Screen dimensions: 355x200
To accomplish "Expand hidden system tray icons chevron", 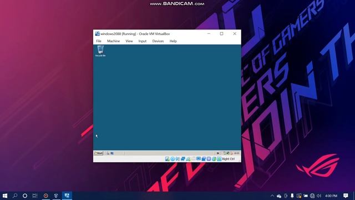I will (272, 196).
